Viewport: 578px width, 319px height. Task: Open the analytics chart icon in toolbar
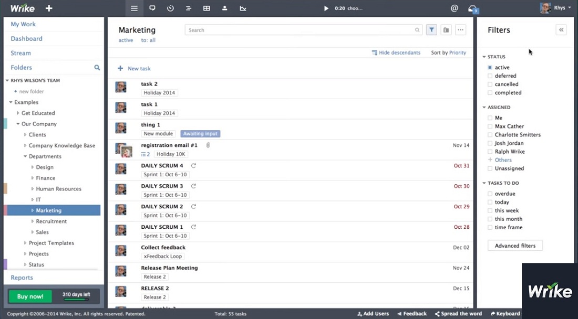[x=243, y=8]
